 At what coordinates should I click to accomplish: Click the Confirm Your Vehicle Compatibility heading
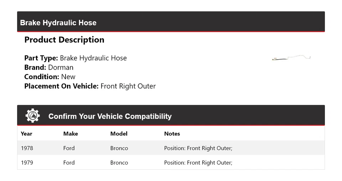point(110,116)
